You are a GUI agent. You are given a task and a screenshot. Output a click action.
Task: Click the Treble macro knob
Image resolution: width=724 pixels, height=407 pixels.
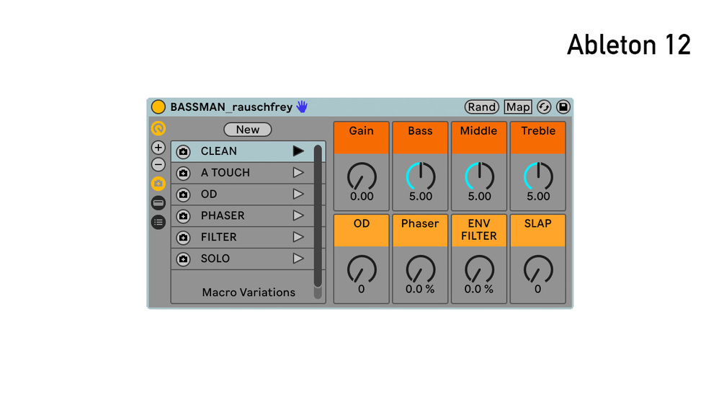[538, 176]
